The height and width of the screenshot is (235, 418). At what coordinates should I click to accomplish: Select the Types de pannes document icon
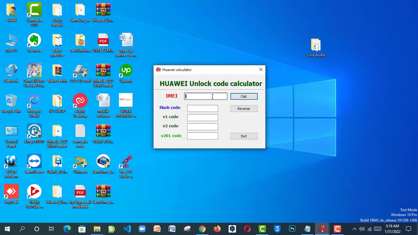(126, 45)
